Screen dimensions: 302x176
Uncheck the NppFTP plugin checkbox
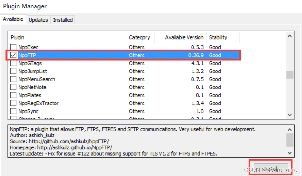13,55
